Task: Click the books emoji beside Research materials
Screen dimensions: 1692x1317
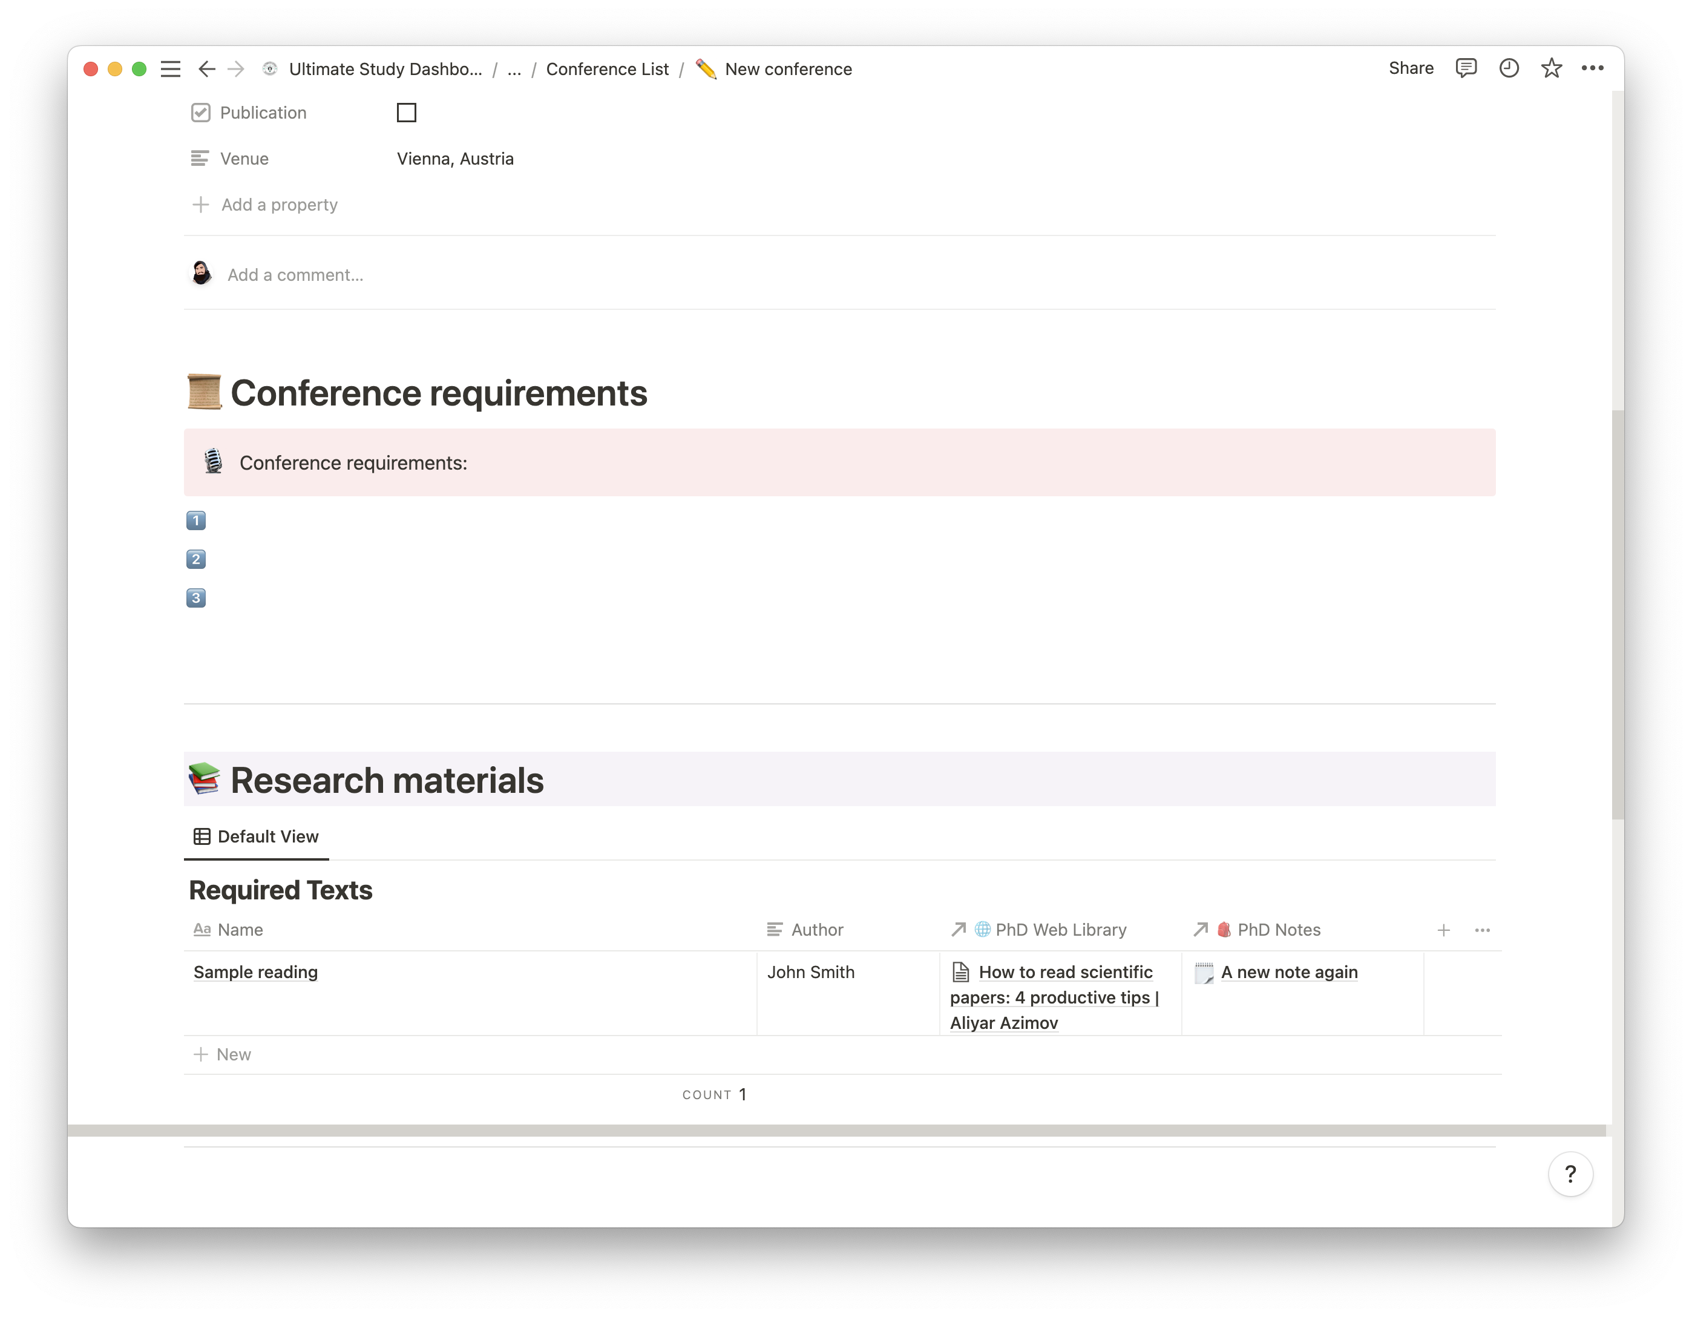Action: pyautogui.click(x=205, y=778)
